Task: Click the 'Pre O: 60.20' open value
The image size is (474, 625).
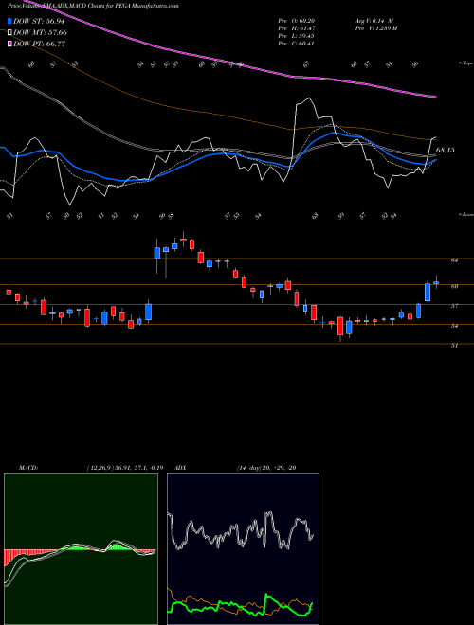Action: point(297,21)
